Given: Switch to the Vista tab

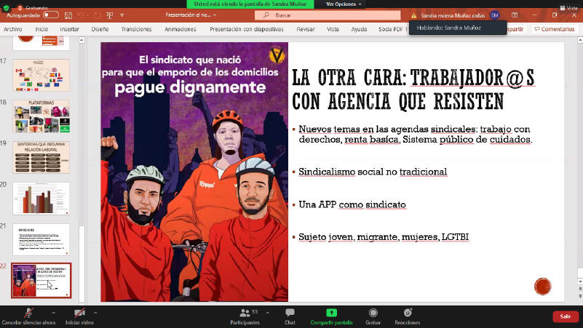Looking at the screenshot, I should pyautogui.click(x=333, y=29).
